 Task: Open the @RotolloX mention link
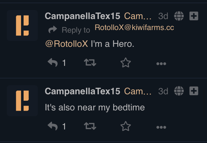click(x=67, y=44)
